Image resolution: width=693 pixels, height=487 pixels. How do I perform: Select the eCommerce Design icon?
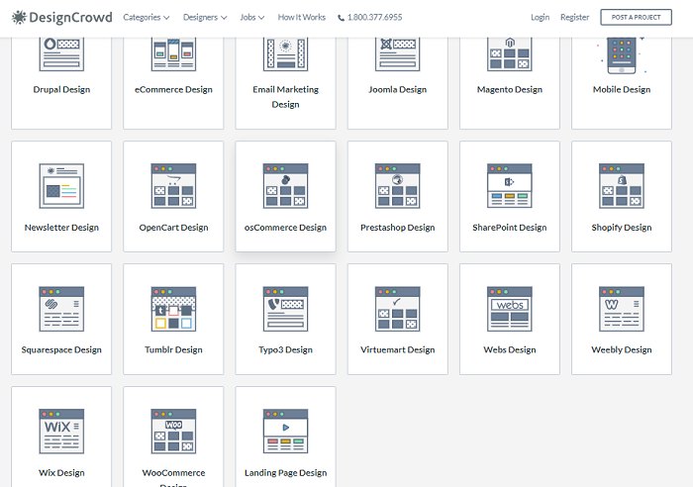pos(173,53)
